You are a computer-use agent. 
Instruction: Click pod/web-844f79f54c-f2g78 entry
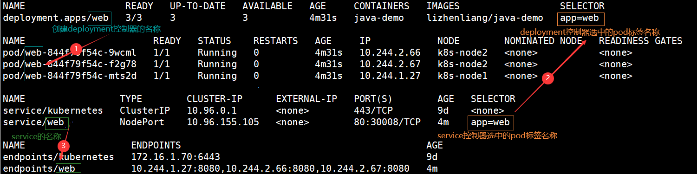(x=70, y=64)
